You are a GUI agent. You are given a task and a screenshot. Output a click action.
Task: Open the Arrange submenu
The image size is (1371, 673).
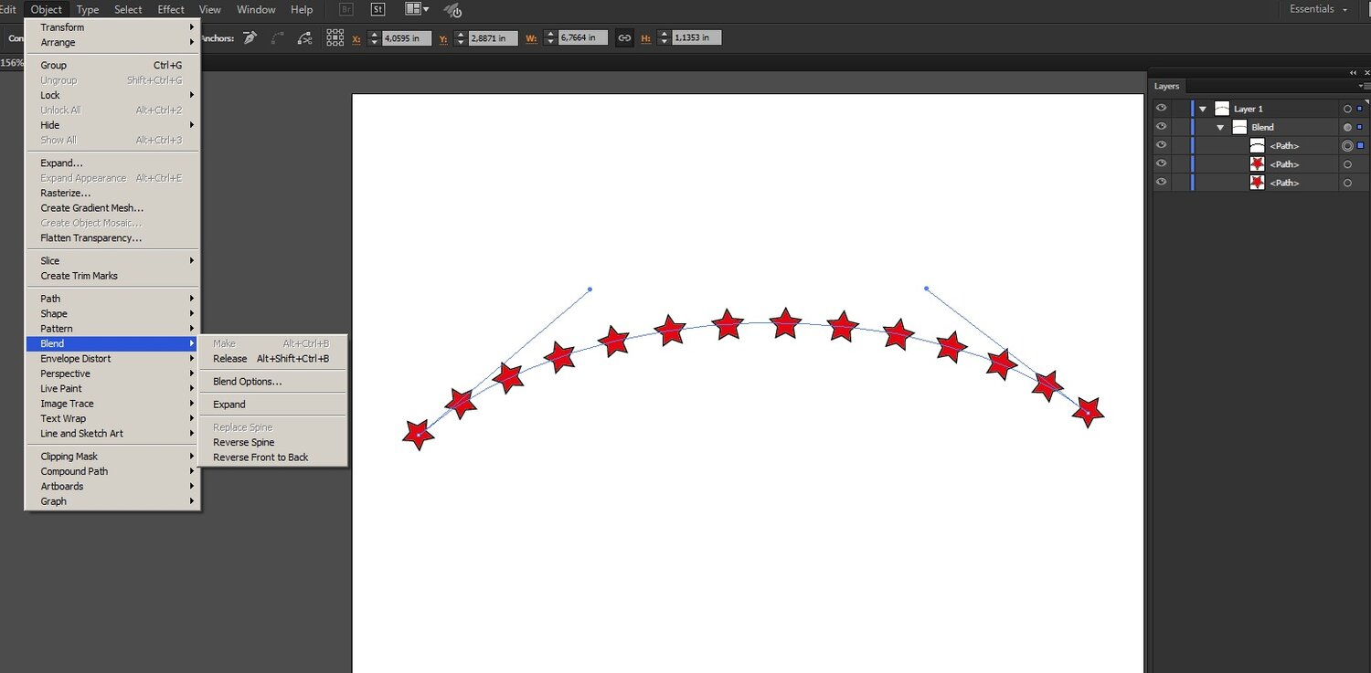coord(112,43)
